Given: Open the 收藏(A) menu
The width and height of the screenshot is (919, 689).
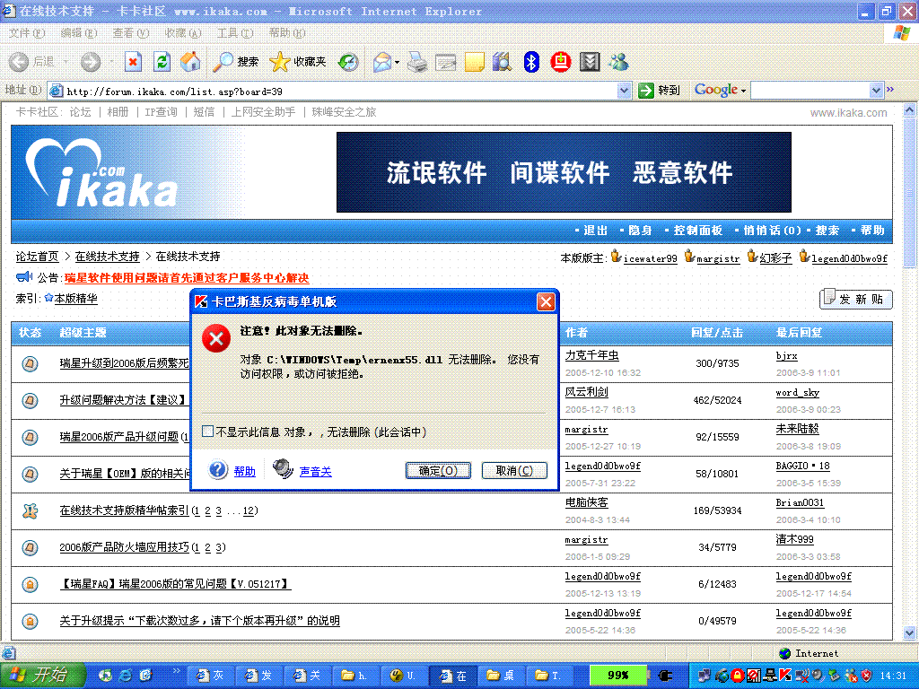Looking at the screenshot, I should pyautogui.click(x=182, y=33).
